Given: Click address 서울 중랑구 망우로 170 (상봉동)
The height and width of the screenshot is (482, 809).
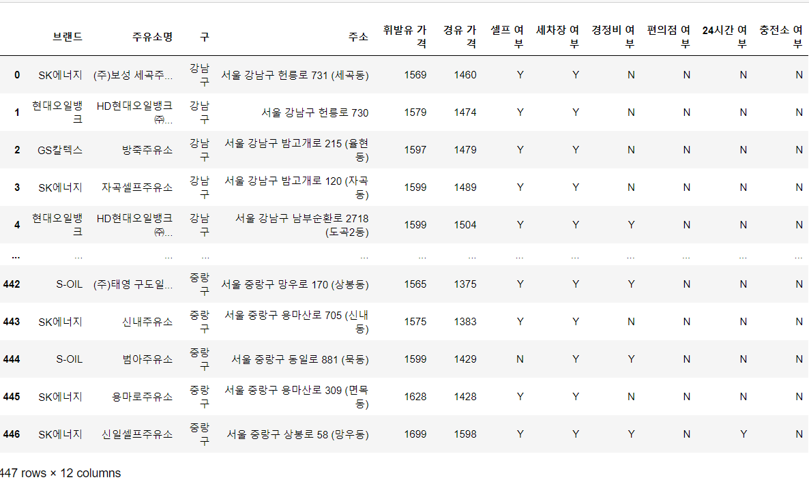Looking at the screenshot, I should click(x=295, y=284).
